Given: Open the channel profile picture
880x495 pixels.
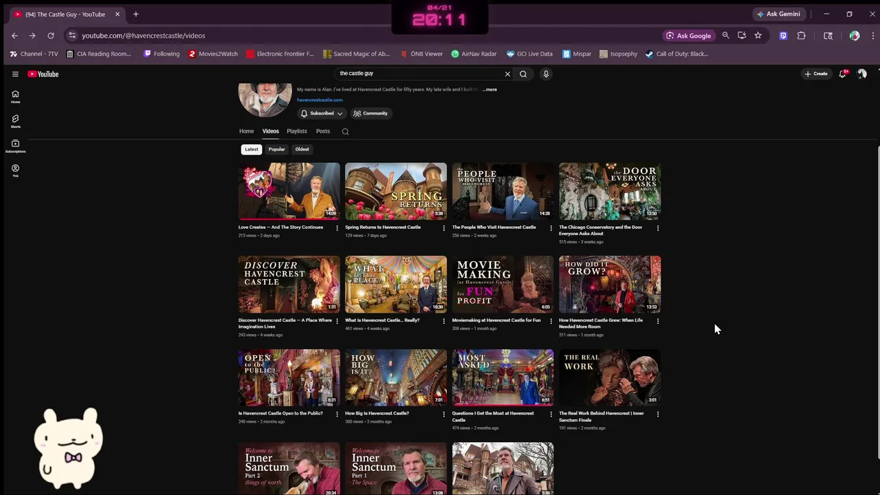Looking at the screenshot, I should coord(265,100).
